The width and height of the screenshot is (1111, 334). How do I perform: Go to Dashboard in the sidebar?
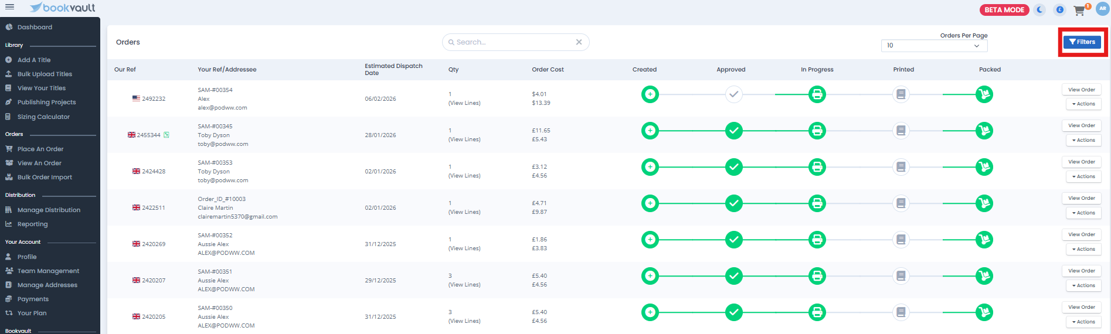35,28
